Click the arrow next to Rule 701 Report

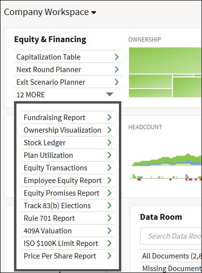109,218
